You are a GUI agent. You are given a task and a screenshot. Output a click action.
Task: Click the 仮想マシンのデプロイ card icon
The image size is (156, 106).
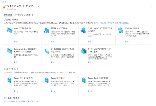point(47,31)
